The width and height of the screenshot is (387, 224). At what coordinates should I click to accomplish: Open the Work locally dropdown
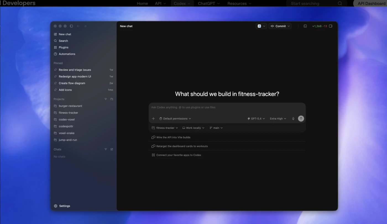pos(193,128)
